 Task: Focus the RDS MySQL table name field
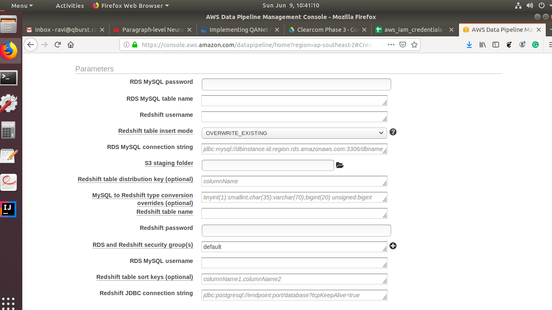[x=294, y=101]
